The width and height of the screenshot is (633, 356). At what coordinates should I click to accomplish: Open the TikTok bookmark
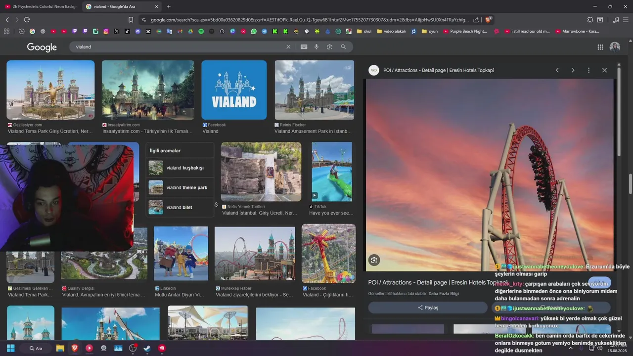(127, 31)
